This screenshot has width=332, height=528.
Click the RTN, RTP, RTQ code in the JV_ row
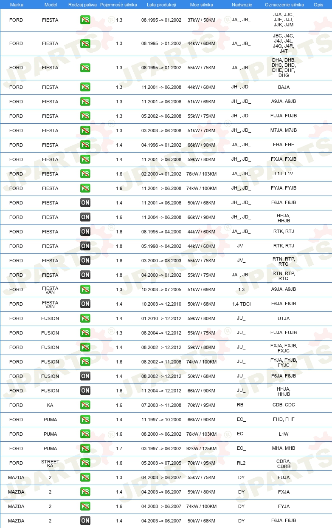coord(284,261)
